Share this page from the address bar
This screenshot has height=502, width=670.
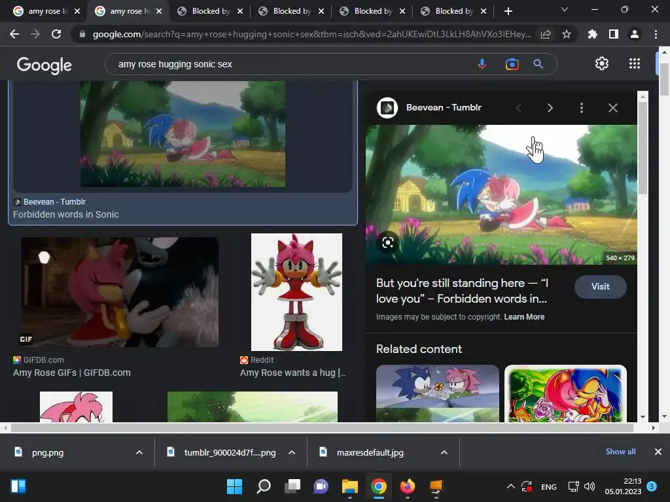[546, 34]
